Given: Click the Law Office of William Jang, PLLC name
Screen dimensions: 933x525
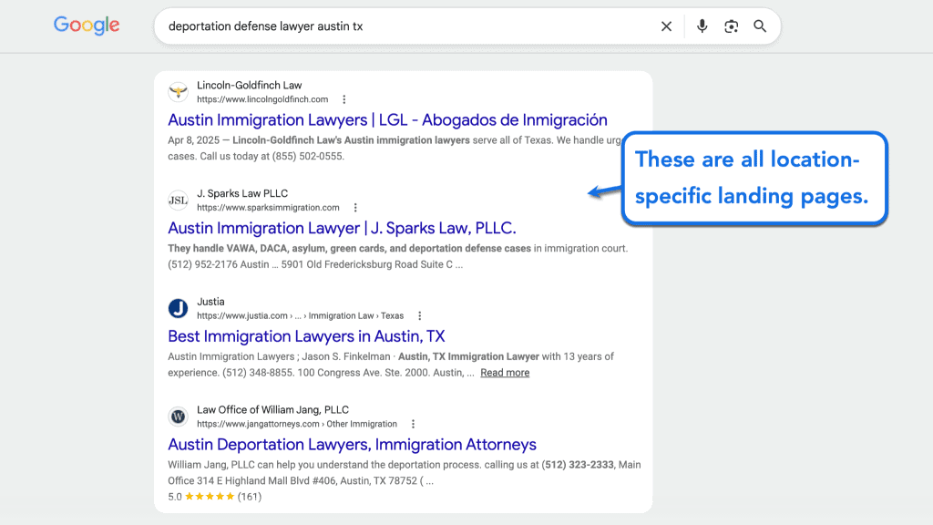Looking at the screenshot, I should (x=272, y=410).
